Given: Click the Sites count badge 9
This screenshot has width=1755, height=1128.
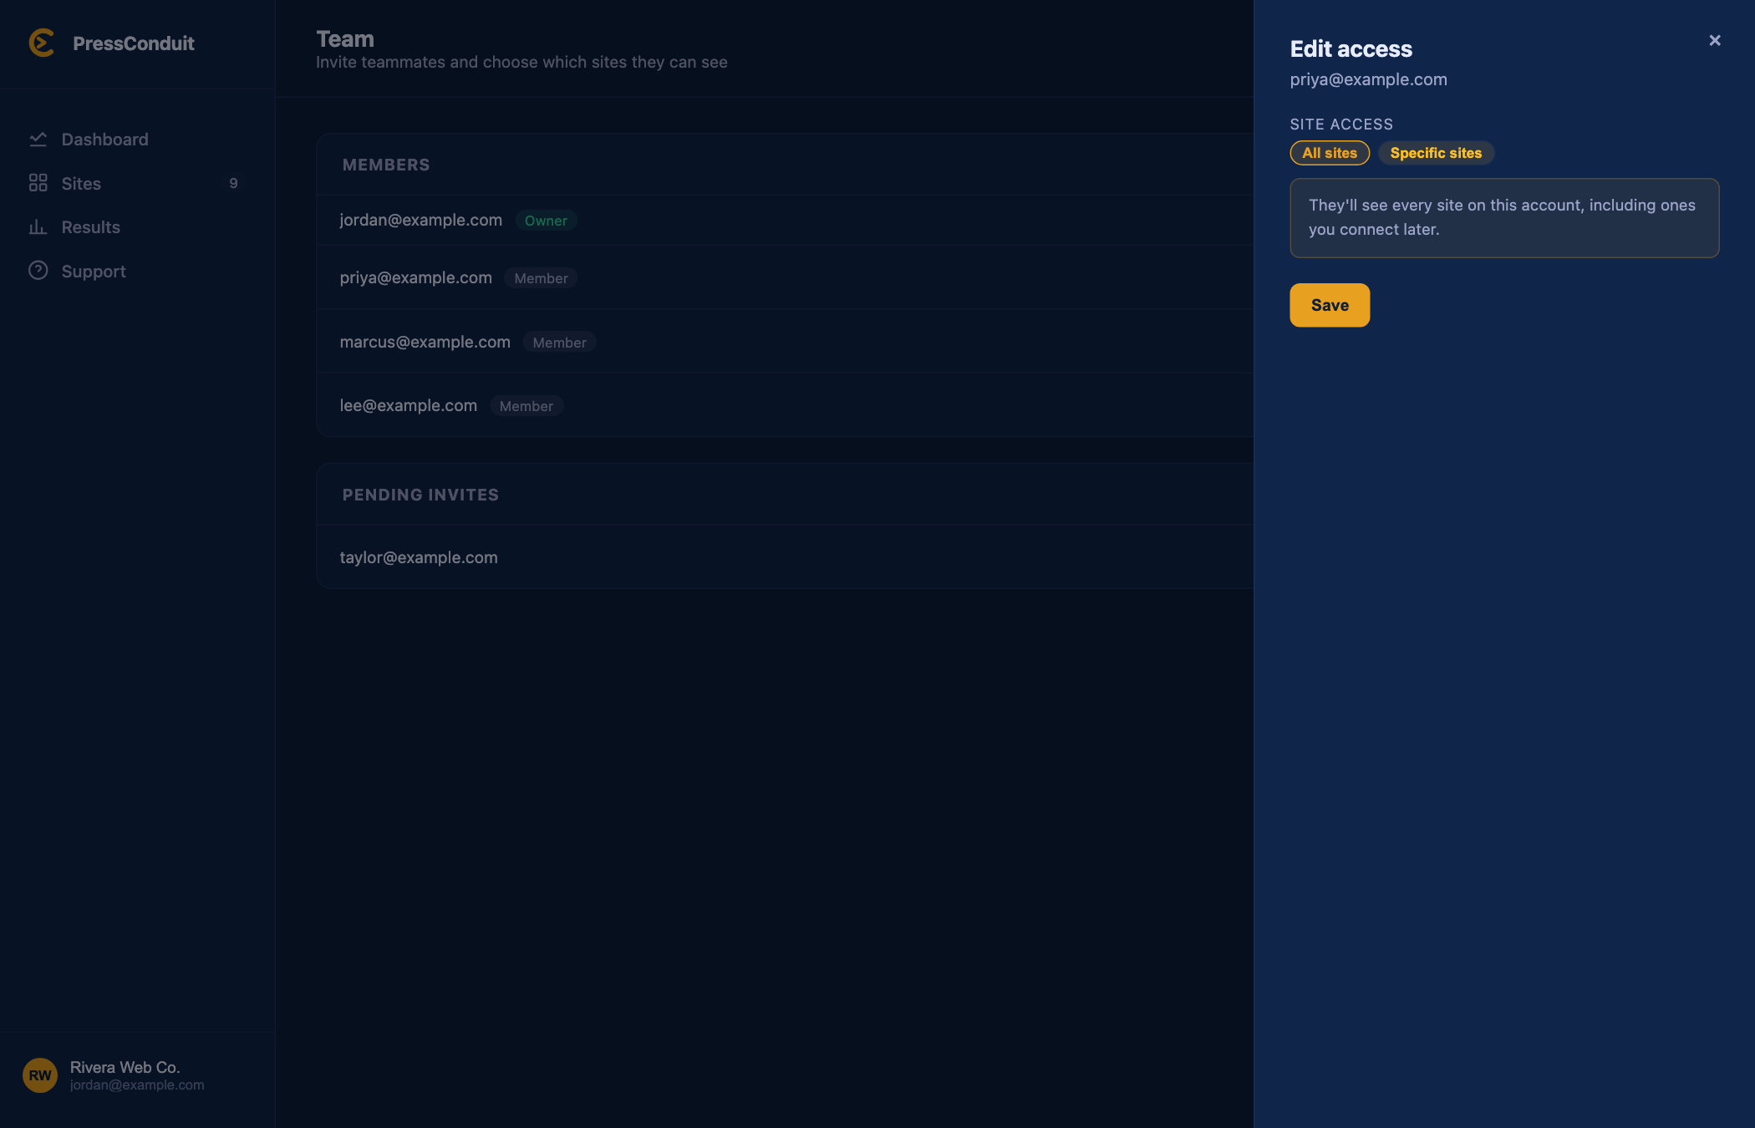Looking at the screenshot, I should point(233,183).
